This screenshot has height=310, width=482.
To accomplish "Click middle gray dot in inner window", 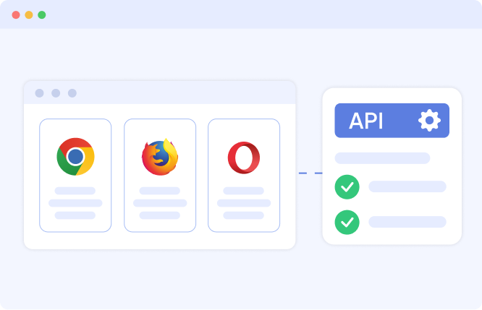I will point(56,93).
